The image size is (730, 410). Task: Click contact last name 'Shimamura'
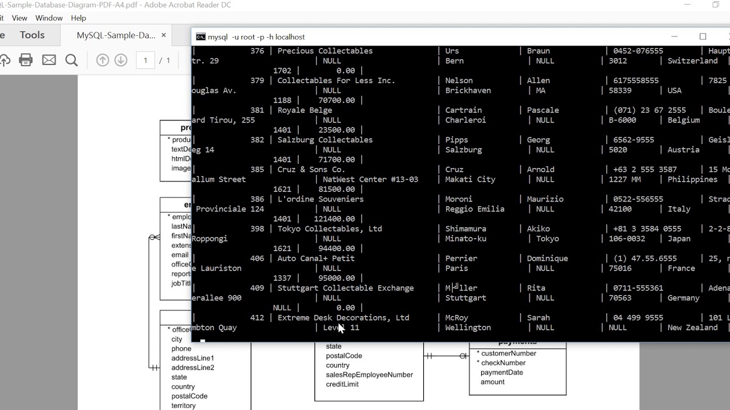coord(466,228)
